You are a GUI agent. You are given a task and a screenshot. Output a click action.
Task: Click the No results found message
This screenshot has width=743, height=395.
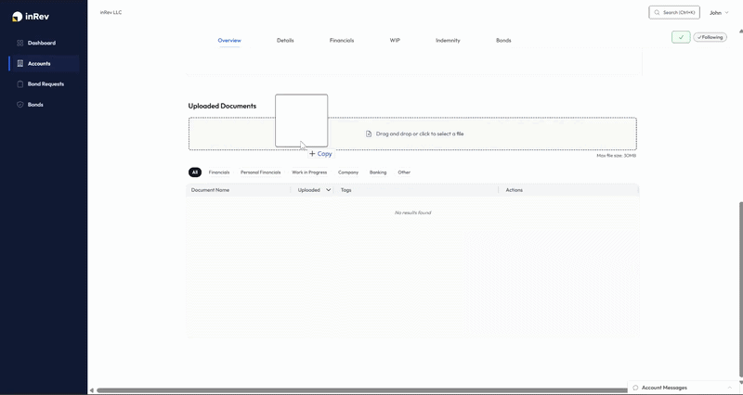[412, 213]
